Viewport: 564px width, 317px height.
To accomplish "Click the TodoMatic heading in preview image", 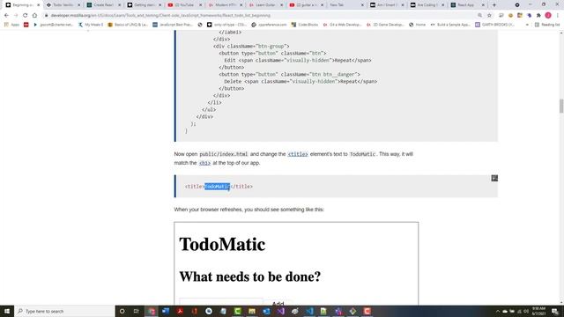I will pyautogui.click(x=222, y=245).
